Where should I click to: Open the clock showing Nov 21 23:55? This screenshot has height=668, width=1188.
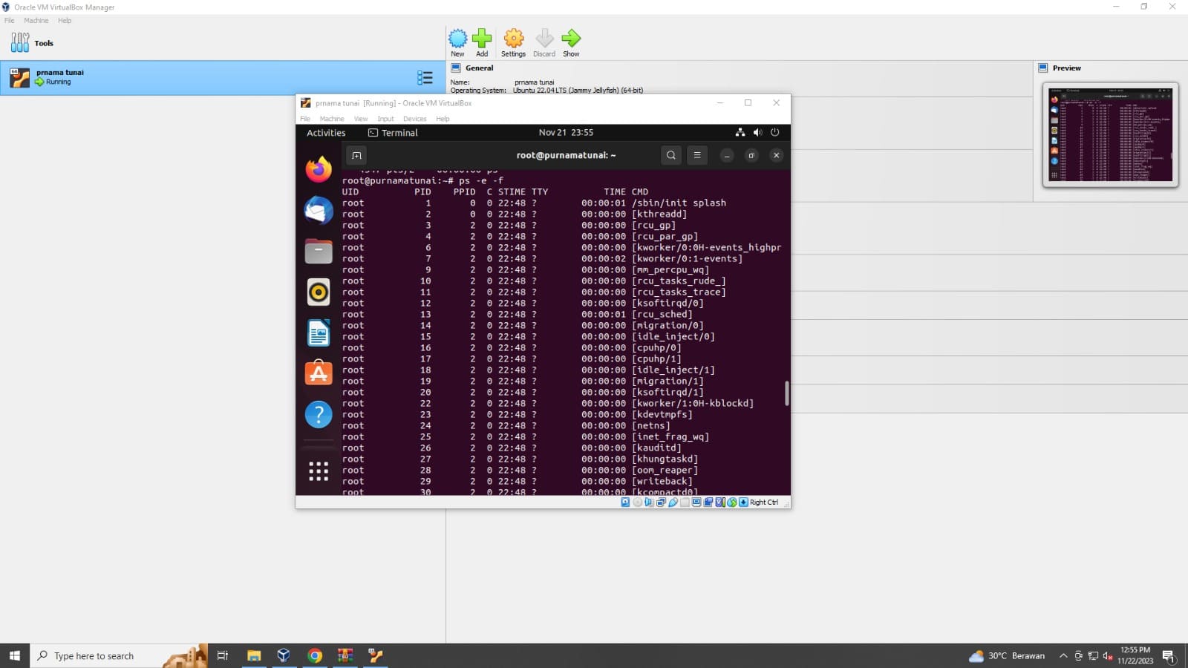coord(566,133)
